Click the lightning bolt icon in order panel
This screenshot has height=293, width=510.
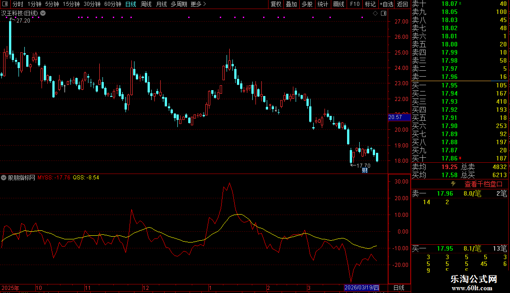coord(453,184)
